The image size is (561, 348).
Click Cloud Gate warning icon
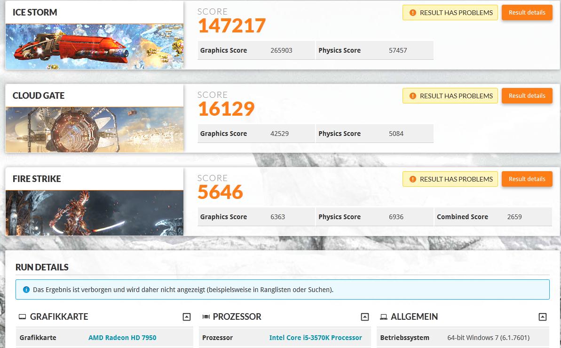(413, 96)
